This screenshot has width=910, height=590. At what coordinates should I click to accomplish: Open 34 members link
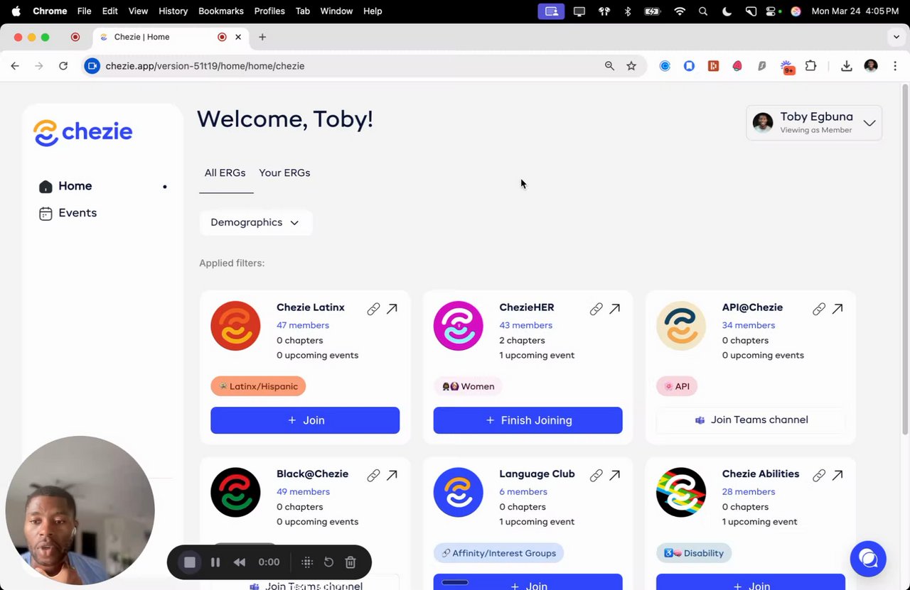pos(749,325)
